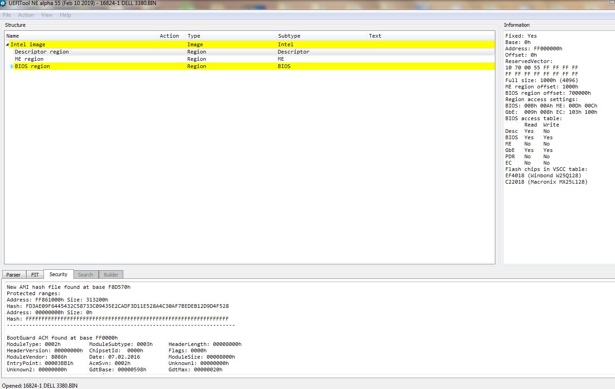615x389 pixels.
Task: Switch to the Parser tab
Action: pyautogui.click(x=14, y=275)
